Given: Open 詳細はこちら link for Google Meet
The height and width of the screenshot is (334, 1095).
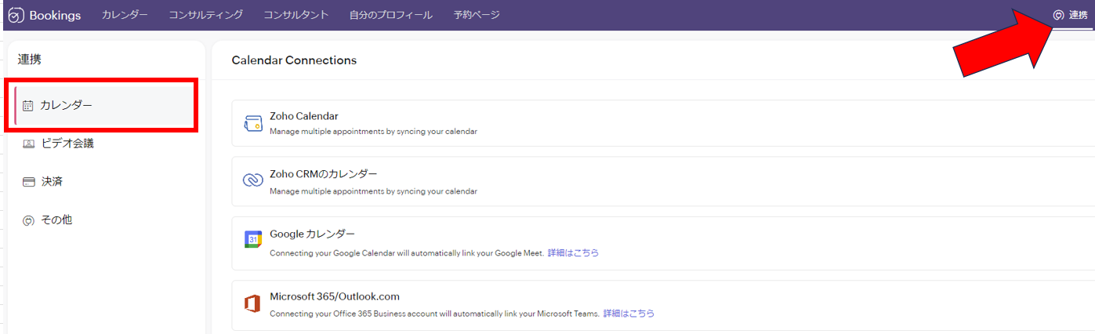Looking at the screenshot, I should [x=573, y=253].
